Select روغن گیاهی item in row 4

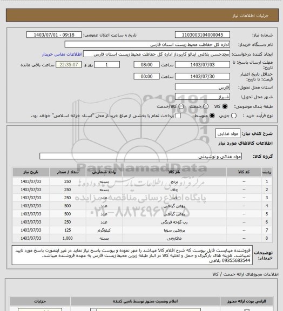point(174,206)
